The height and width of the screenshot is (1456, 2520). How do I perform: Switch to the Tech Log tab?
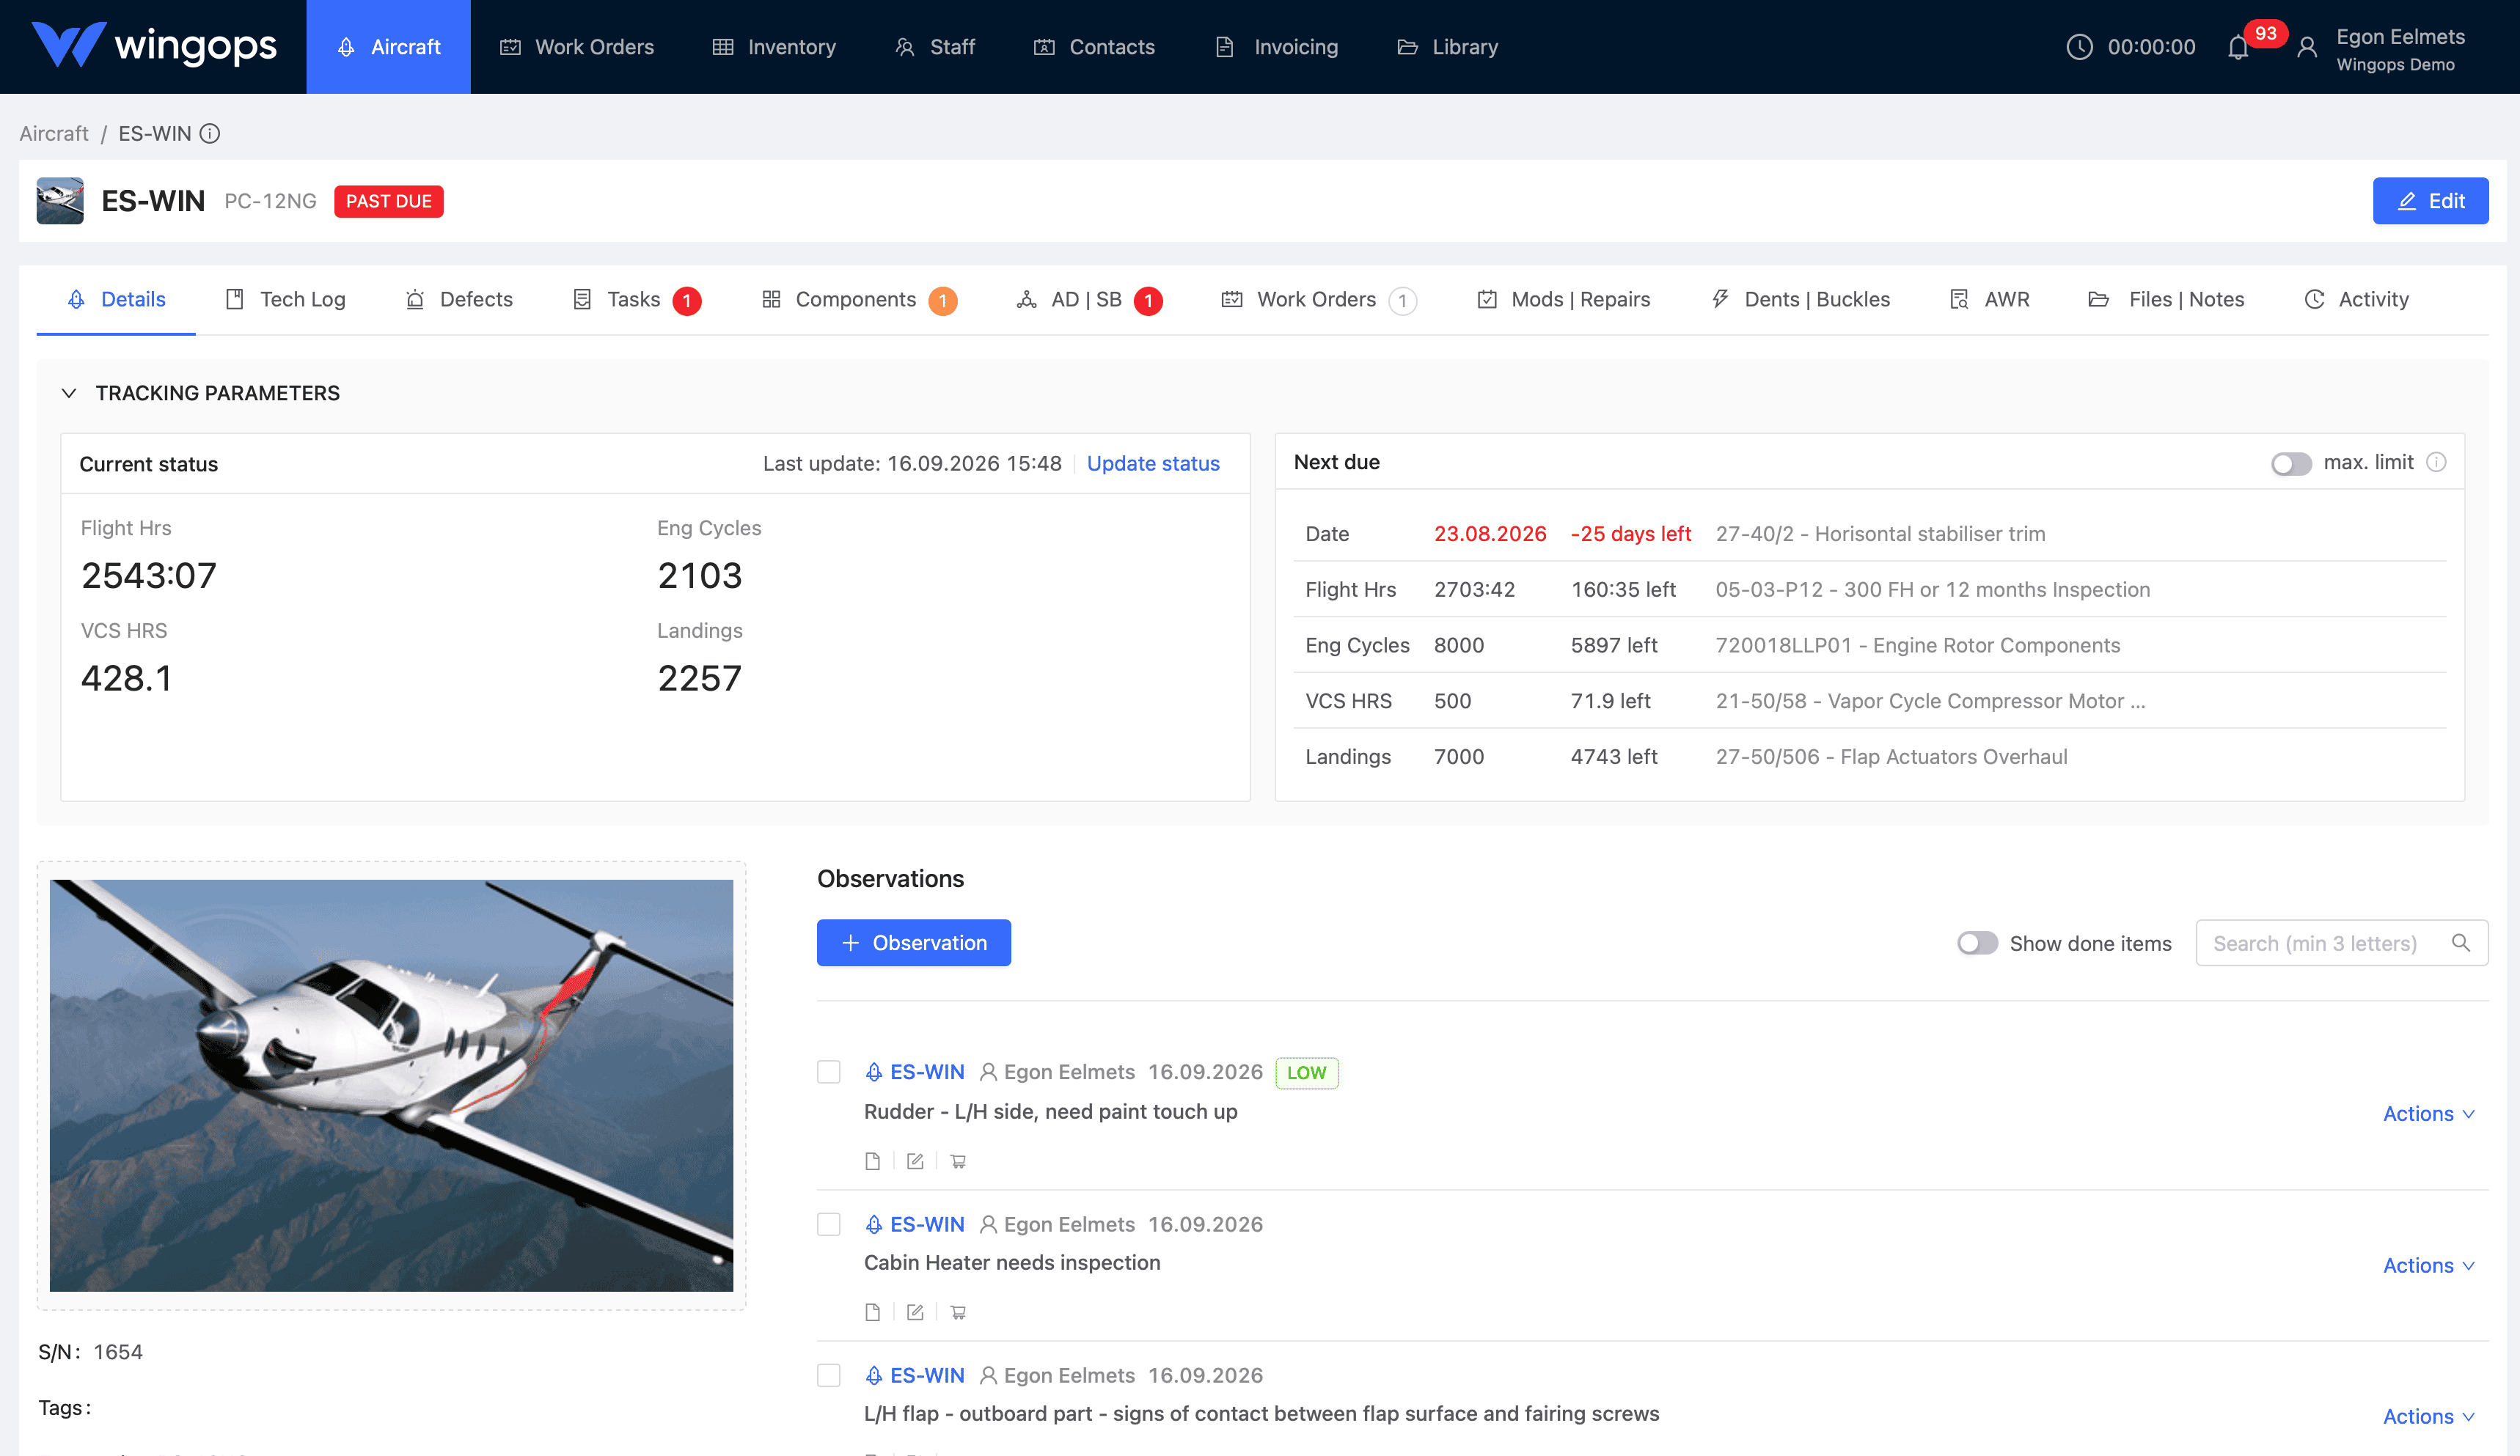[286, 299]
